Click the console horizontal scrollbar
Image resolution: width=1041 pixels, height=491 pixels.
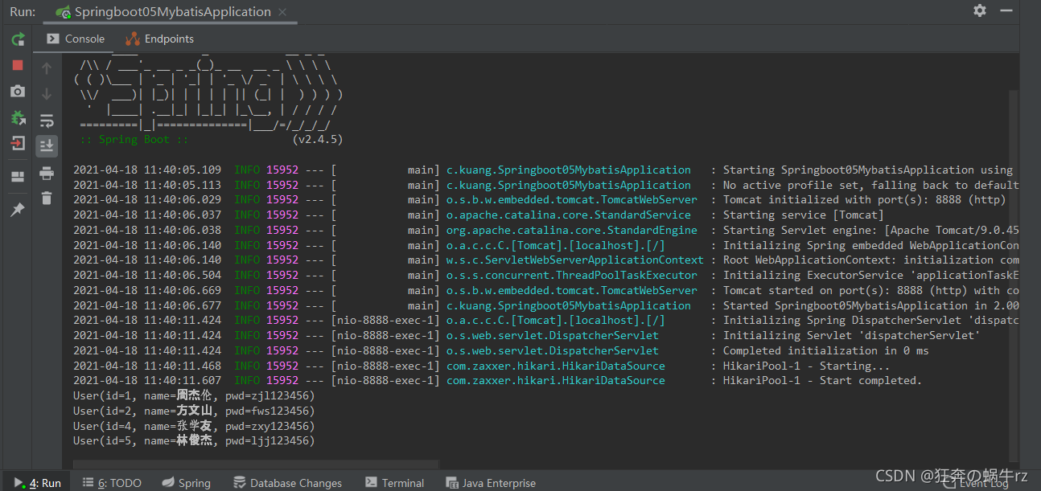tap(256, 464)
